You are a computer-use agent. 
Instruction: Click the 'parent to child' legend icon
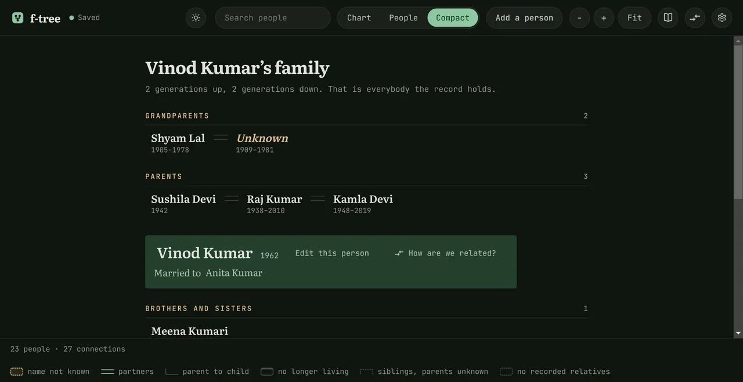pos(172,372)
